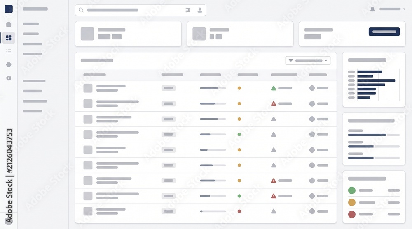Click the notification bell icon

click(x=372, y=9)
